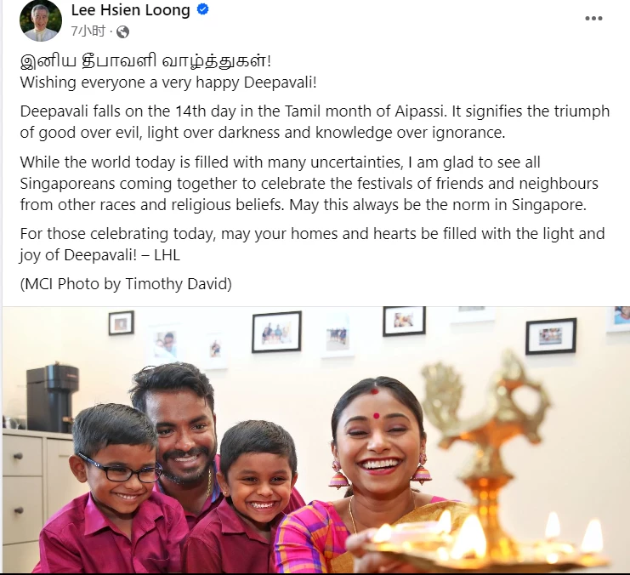Open the three-dot post options menu
The image size is (630, 575).
coord(593,19)
